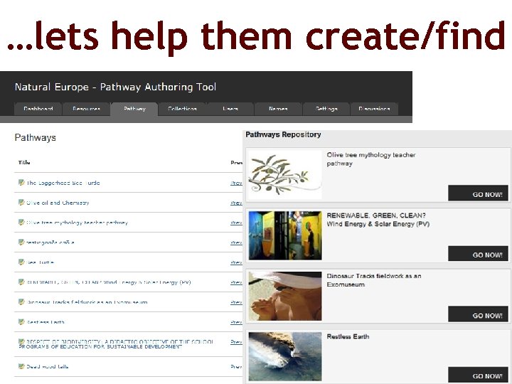Image resolution: width=512 pixels, height=384 pixels.
Task: Open the olive branch thumbnail
Action: [x=285, y=175]
